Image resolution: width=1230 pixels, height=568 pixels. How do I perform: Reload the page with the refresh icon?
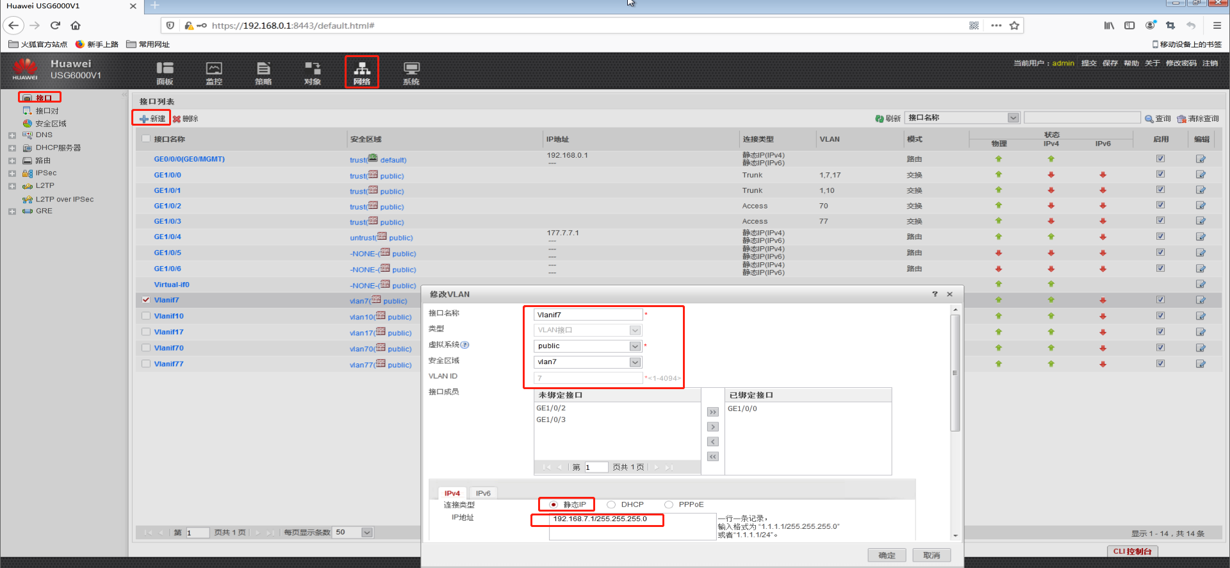click(55, 26)
